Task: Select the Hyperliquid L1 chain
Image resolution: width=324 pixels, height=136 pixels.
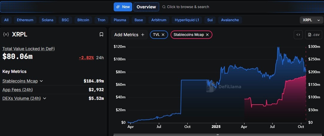Action: (187, 20)
